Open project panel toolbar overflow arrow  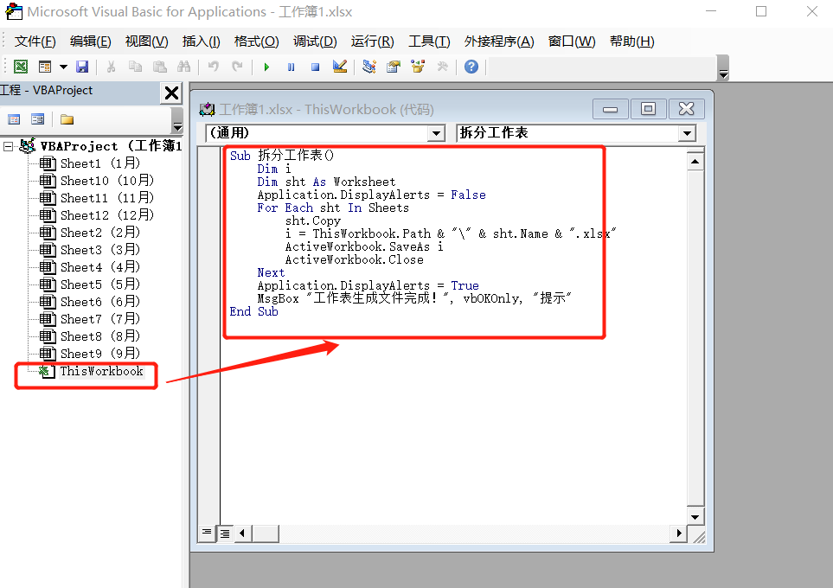pos(177,120)
